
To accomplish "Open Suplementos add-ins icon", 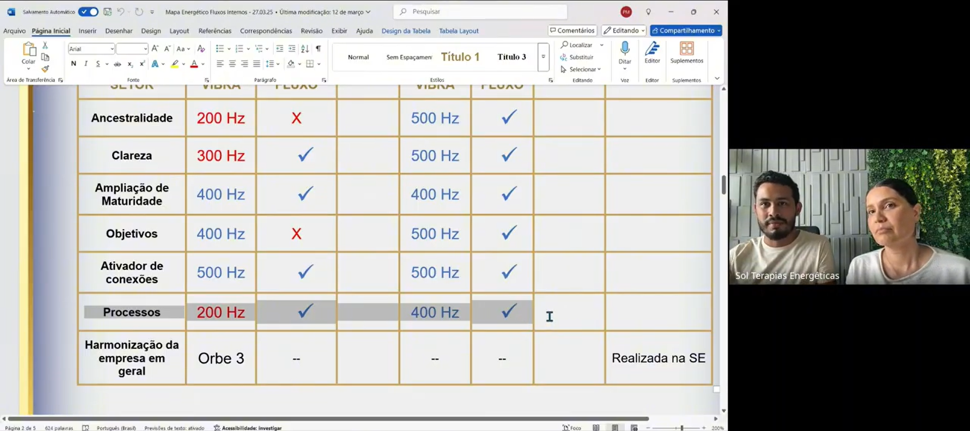I will coord(686,53).
